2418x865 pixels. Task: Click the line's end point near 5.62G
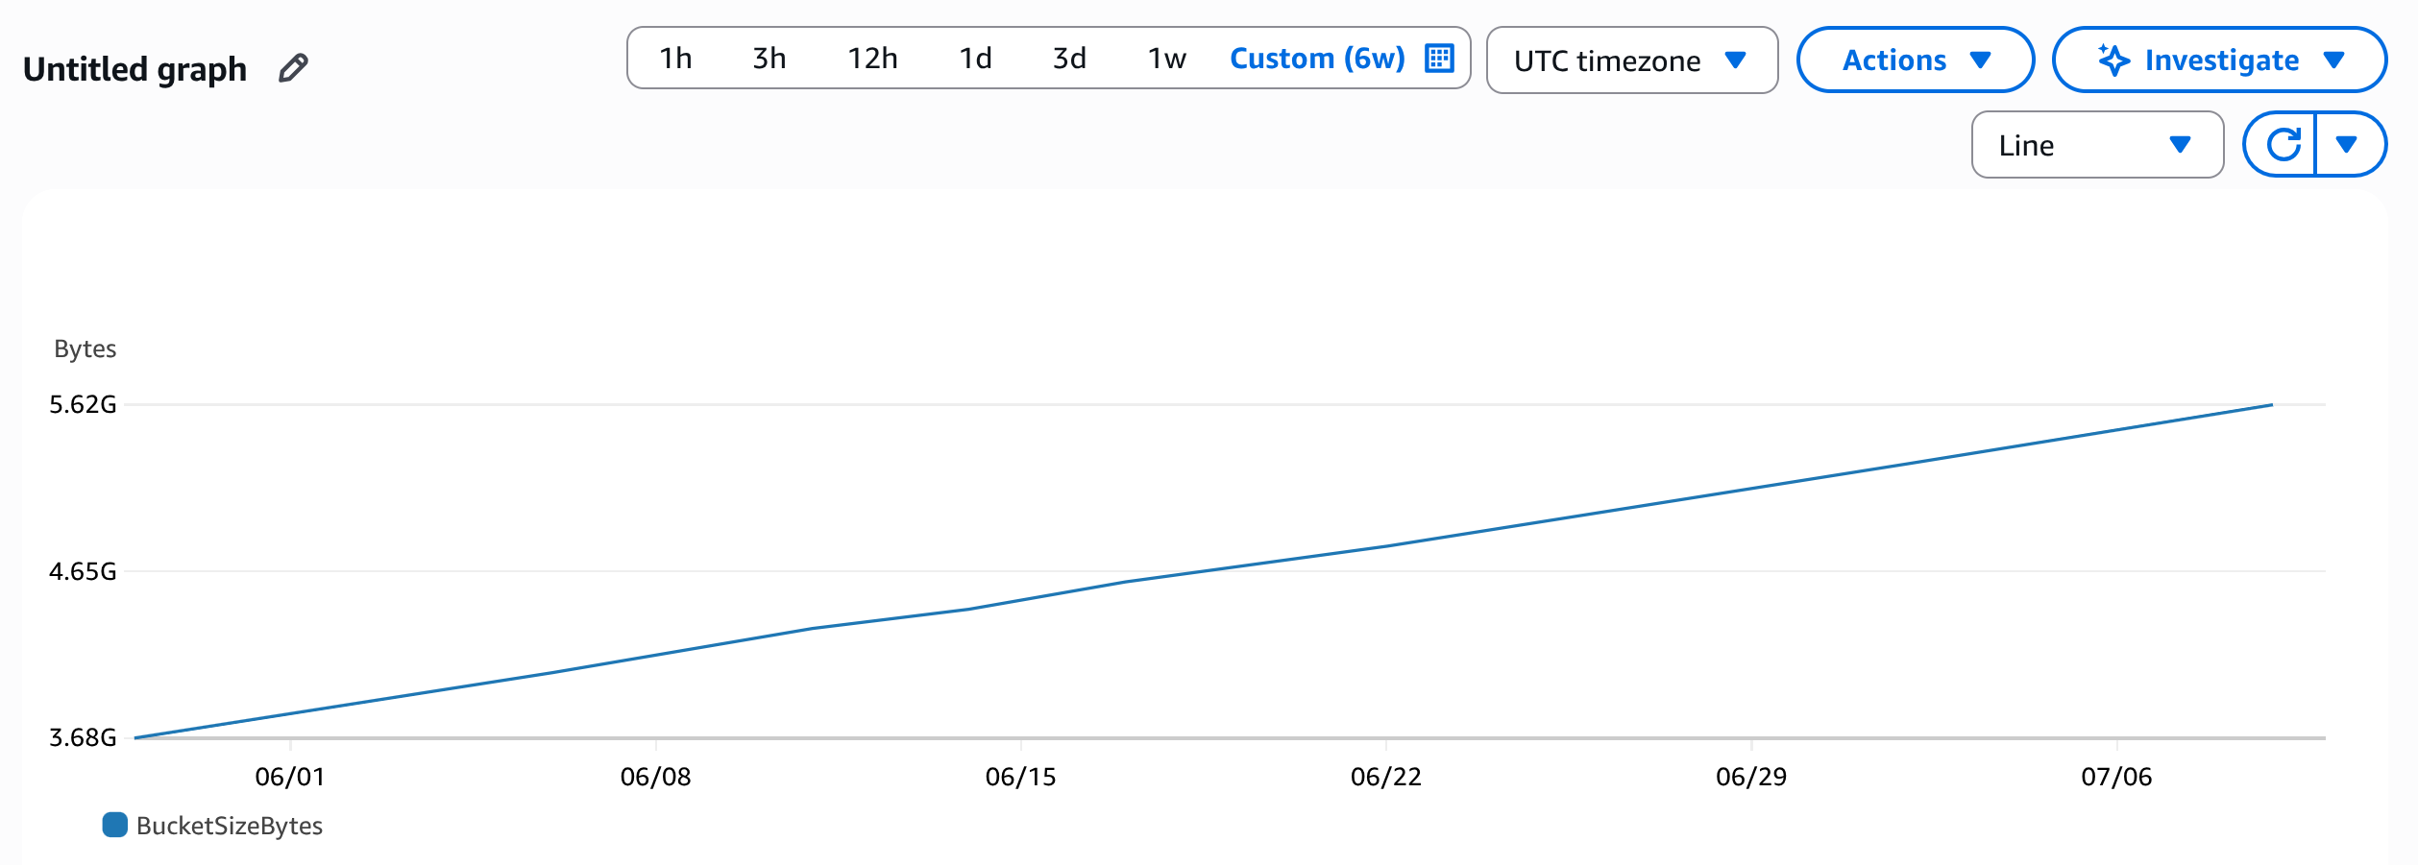(x=2271, y=405)
